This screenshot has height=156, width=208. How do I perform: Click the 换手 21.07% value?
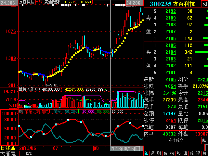click(x=200, y=86)
